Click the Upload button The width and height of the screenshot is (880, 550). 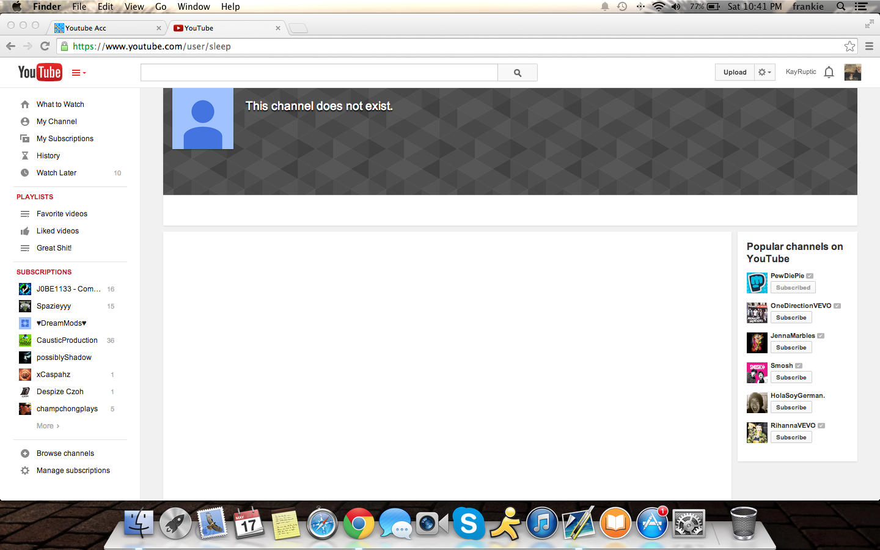click(735, 72)
